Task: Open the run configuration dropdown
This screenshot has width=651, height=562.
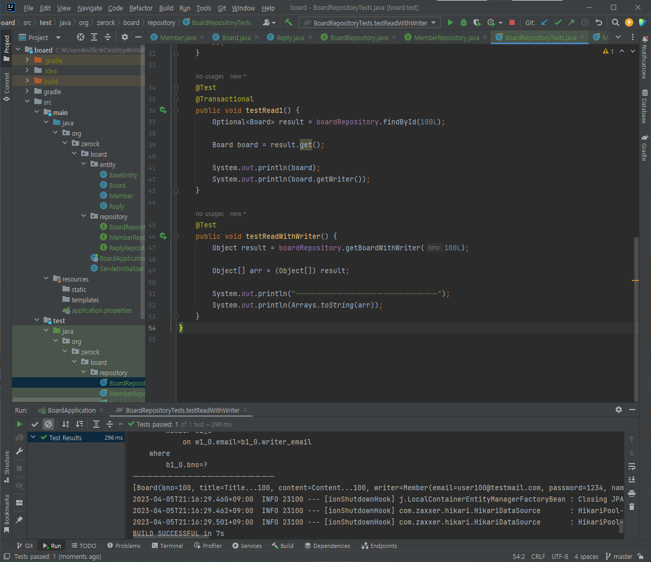Action: (x=370, y=22)
